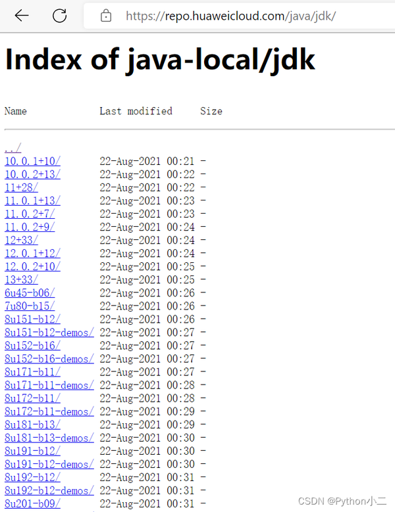Open the 8u152-b16-demos/ folder
This screenshot has width=395, height=512.
click(x=49, y=359)
